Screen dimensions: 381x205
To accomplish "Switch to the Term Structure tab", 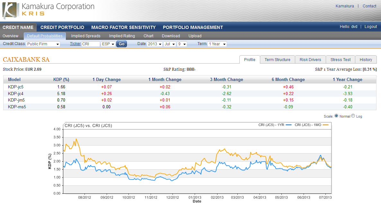I will (x=278, y=59).
